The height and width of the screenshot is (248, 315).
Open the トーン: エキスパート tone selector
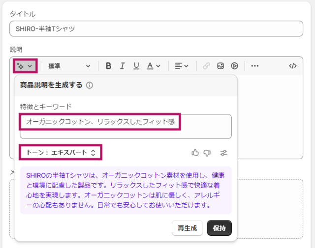click(x=60, y=152)
